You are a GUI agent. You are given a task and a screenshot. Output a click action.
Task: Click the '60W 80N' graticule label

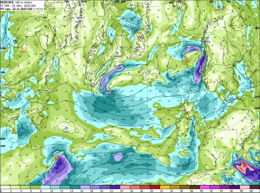click(x=120, y=2)
